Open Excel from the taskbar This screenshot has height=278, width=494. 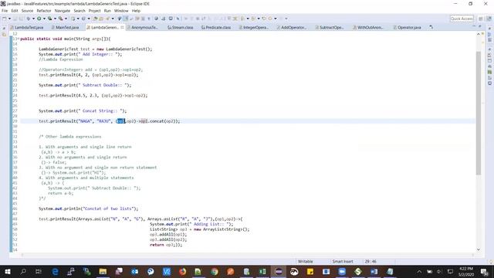coord(262,271)
